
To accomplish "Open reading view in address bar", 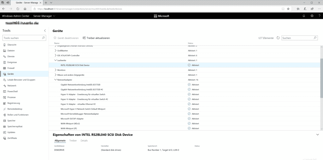I will [283, 9].
